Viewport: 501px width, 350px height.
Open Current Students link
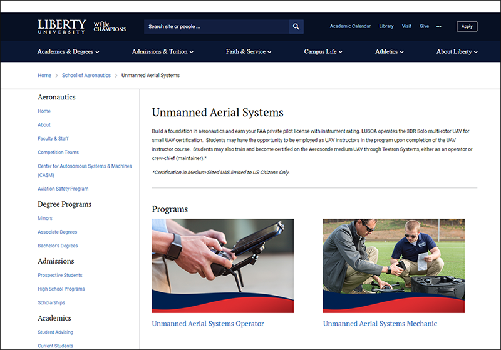coord(56,346)
